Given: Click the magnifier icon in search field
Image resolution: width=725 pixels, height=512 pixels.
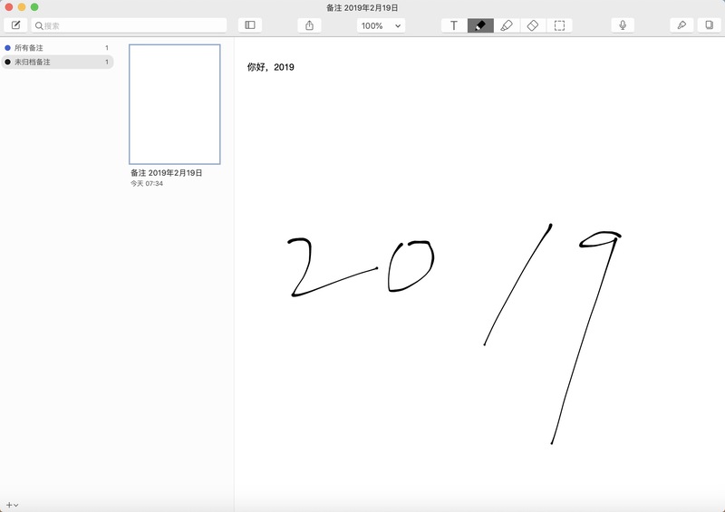Looking at the screenshot, I should (x=39, y=26).
